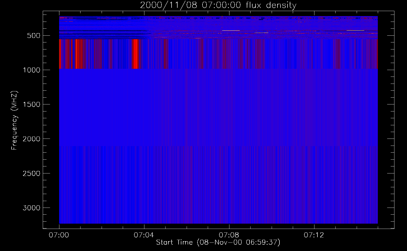The height and width of the screenshot is (251, 407).
Task: Click the 07:04 time tick label
Action: [144, 235]
